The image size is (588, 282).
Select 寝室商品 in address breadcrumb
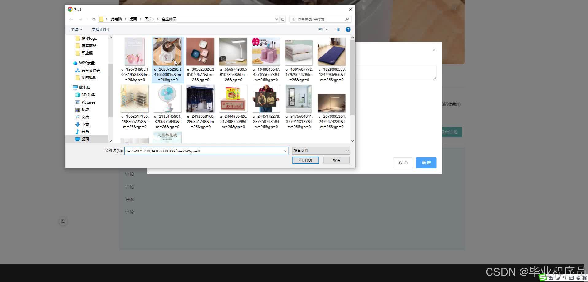tap(169, 19)
